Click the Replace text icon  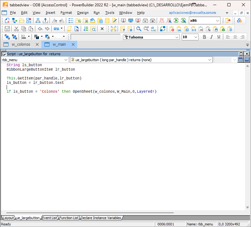pos(154,29)
